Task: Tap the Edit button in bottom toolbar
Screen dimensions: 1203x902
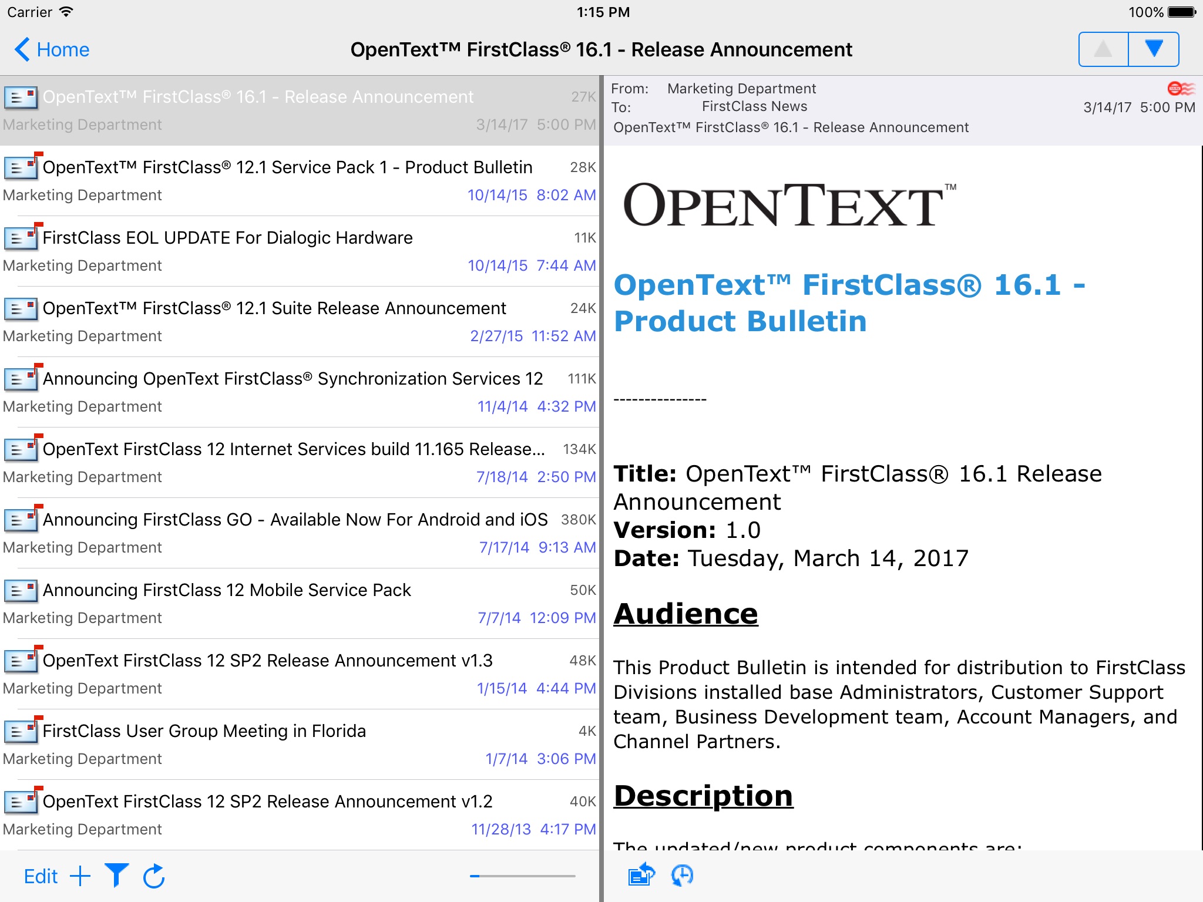Action: pos(41,876)
